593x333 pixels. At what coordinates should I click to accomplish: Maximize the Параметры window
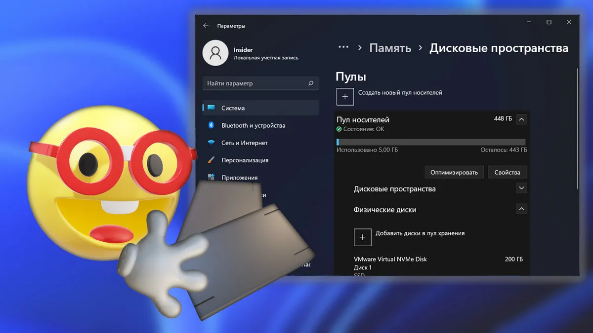(549, 22)
